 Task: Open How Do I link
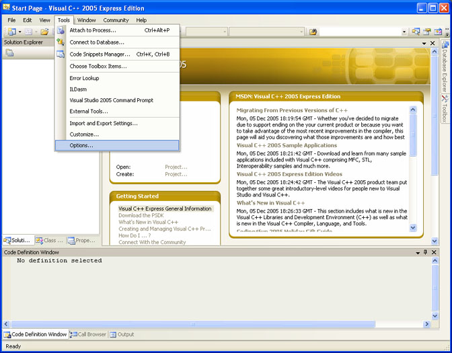point(135,235)
